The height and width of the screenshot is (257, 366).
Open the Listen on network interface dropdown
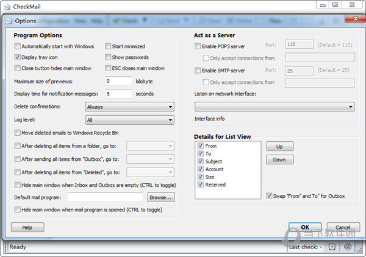[x=274, y=107]
